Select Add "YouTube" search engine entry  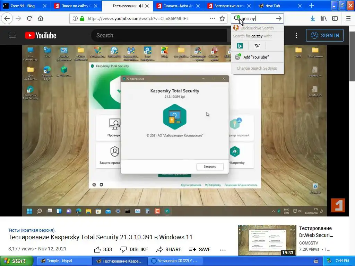click(x=257, y=57)
